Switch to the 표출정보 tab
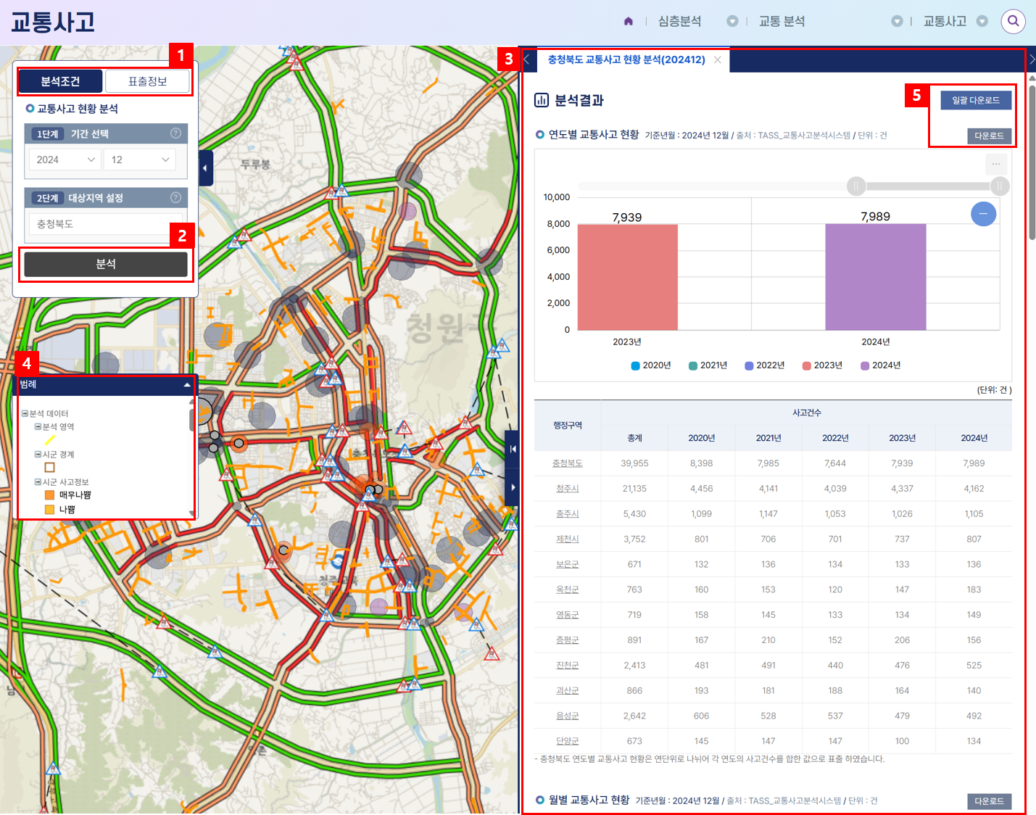Image resolution: width=1036 pixels, height=815 pixels. pyautogui.click(x=147, y=81)
